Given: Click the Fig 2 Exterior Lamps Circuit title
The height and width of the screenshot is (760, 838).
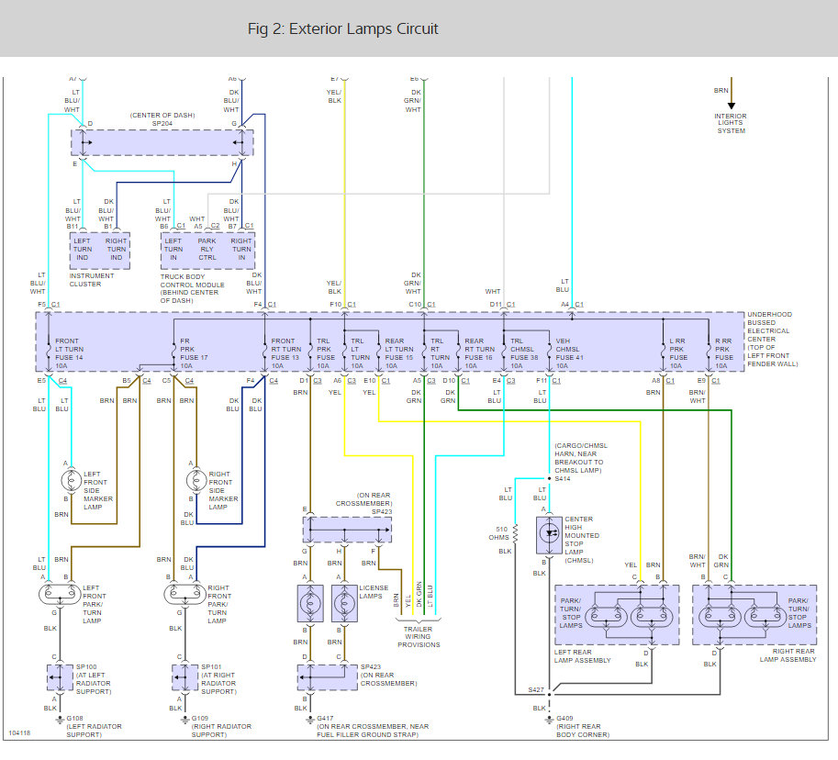Looking at the screenshot, I should (342, 28).
